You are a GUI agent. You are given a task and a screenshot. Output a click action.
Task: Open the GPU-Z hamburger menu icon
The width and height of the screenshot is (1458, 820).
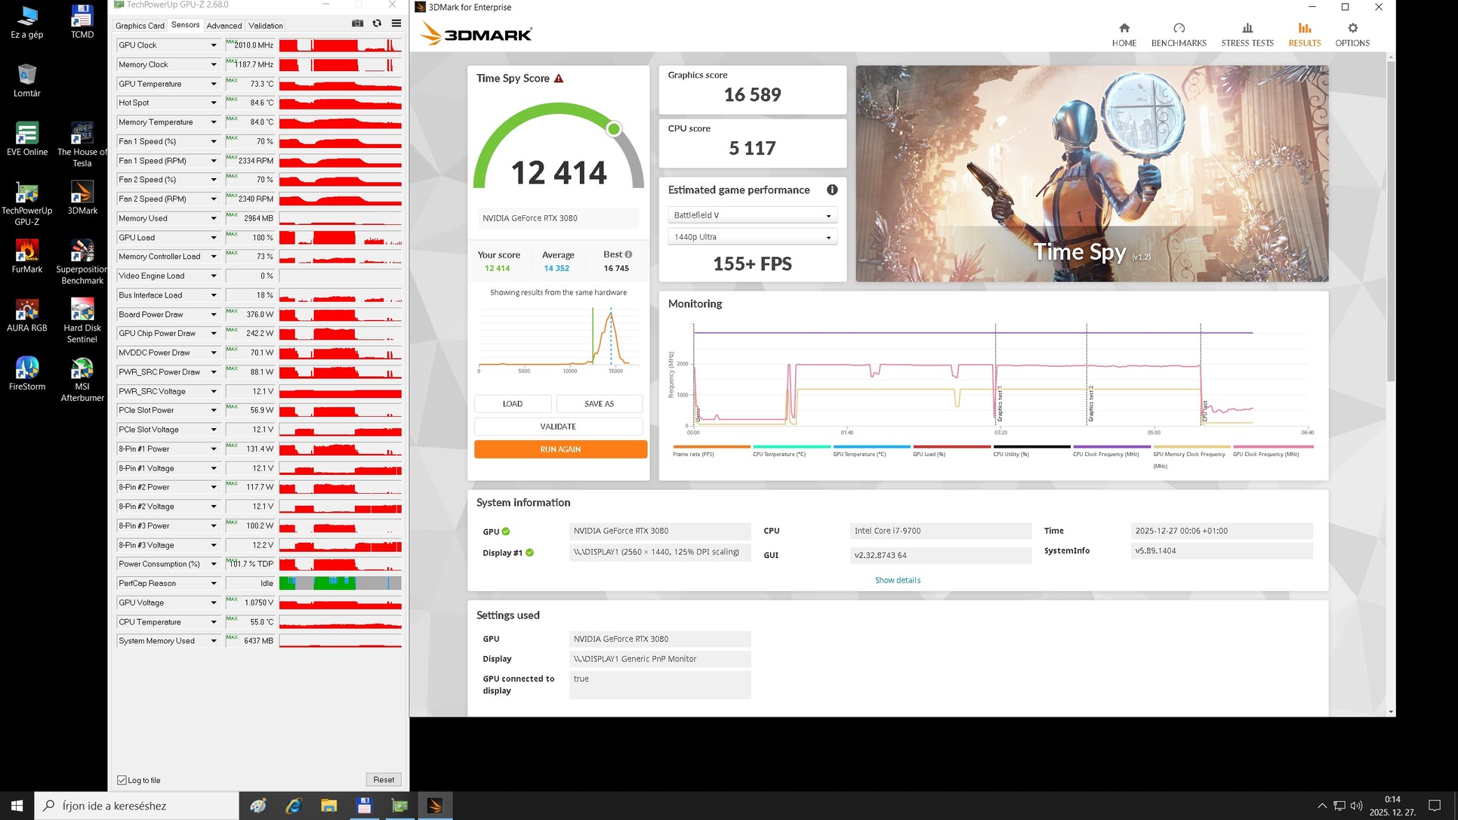click(x=396, y=23)
